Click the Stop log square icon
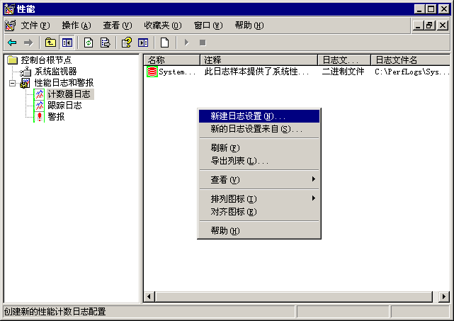This screenshot has width=454, height=321. click(203, 43)
